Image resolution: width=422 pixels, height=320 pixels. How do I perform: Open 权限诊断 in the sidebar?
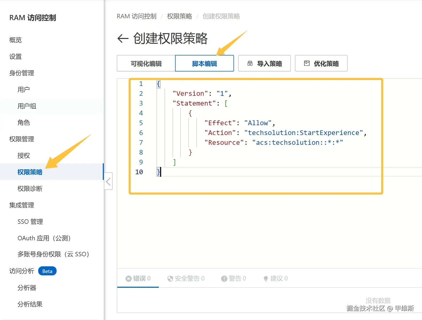click(x=30, y=189)
